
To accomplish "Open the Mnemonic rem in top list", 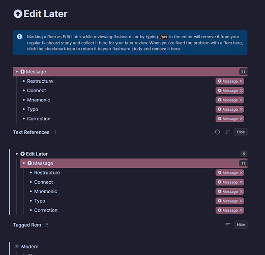I will [x=39, y=100].
